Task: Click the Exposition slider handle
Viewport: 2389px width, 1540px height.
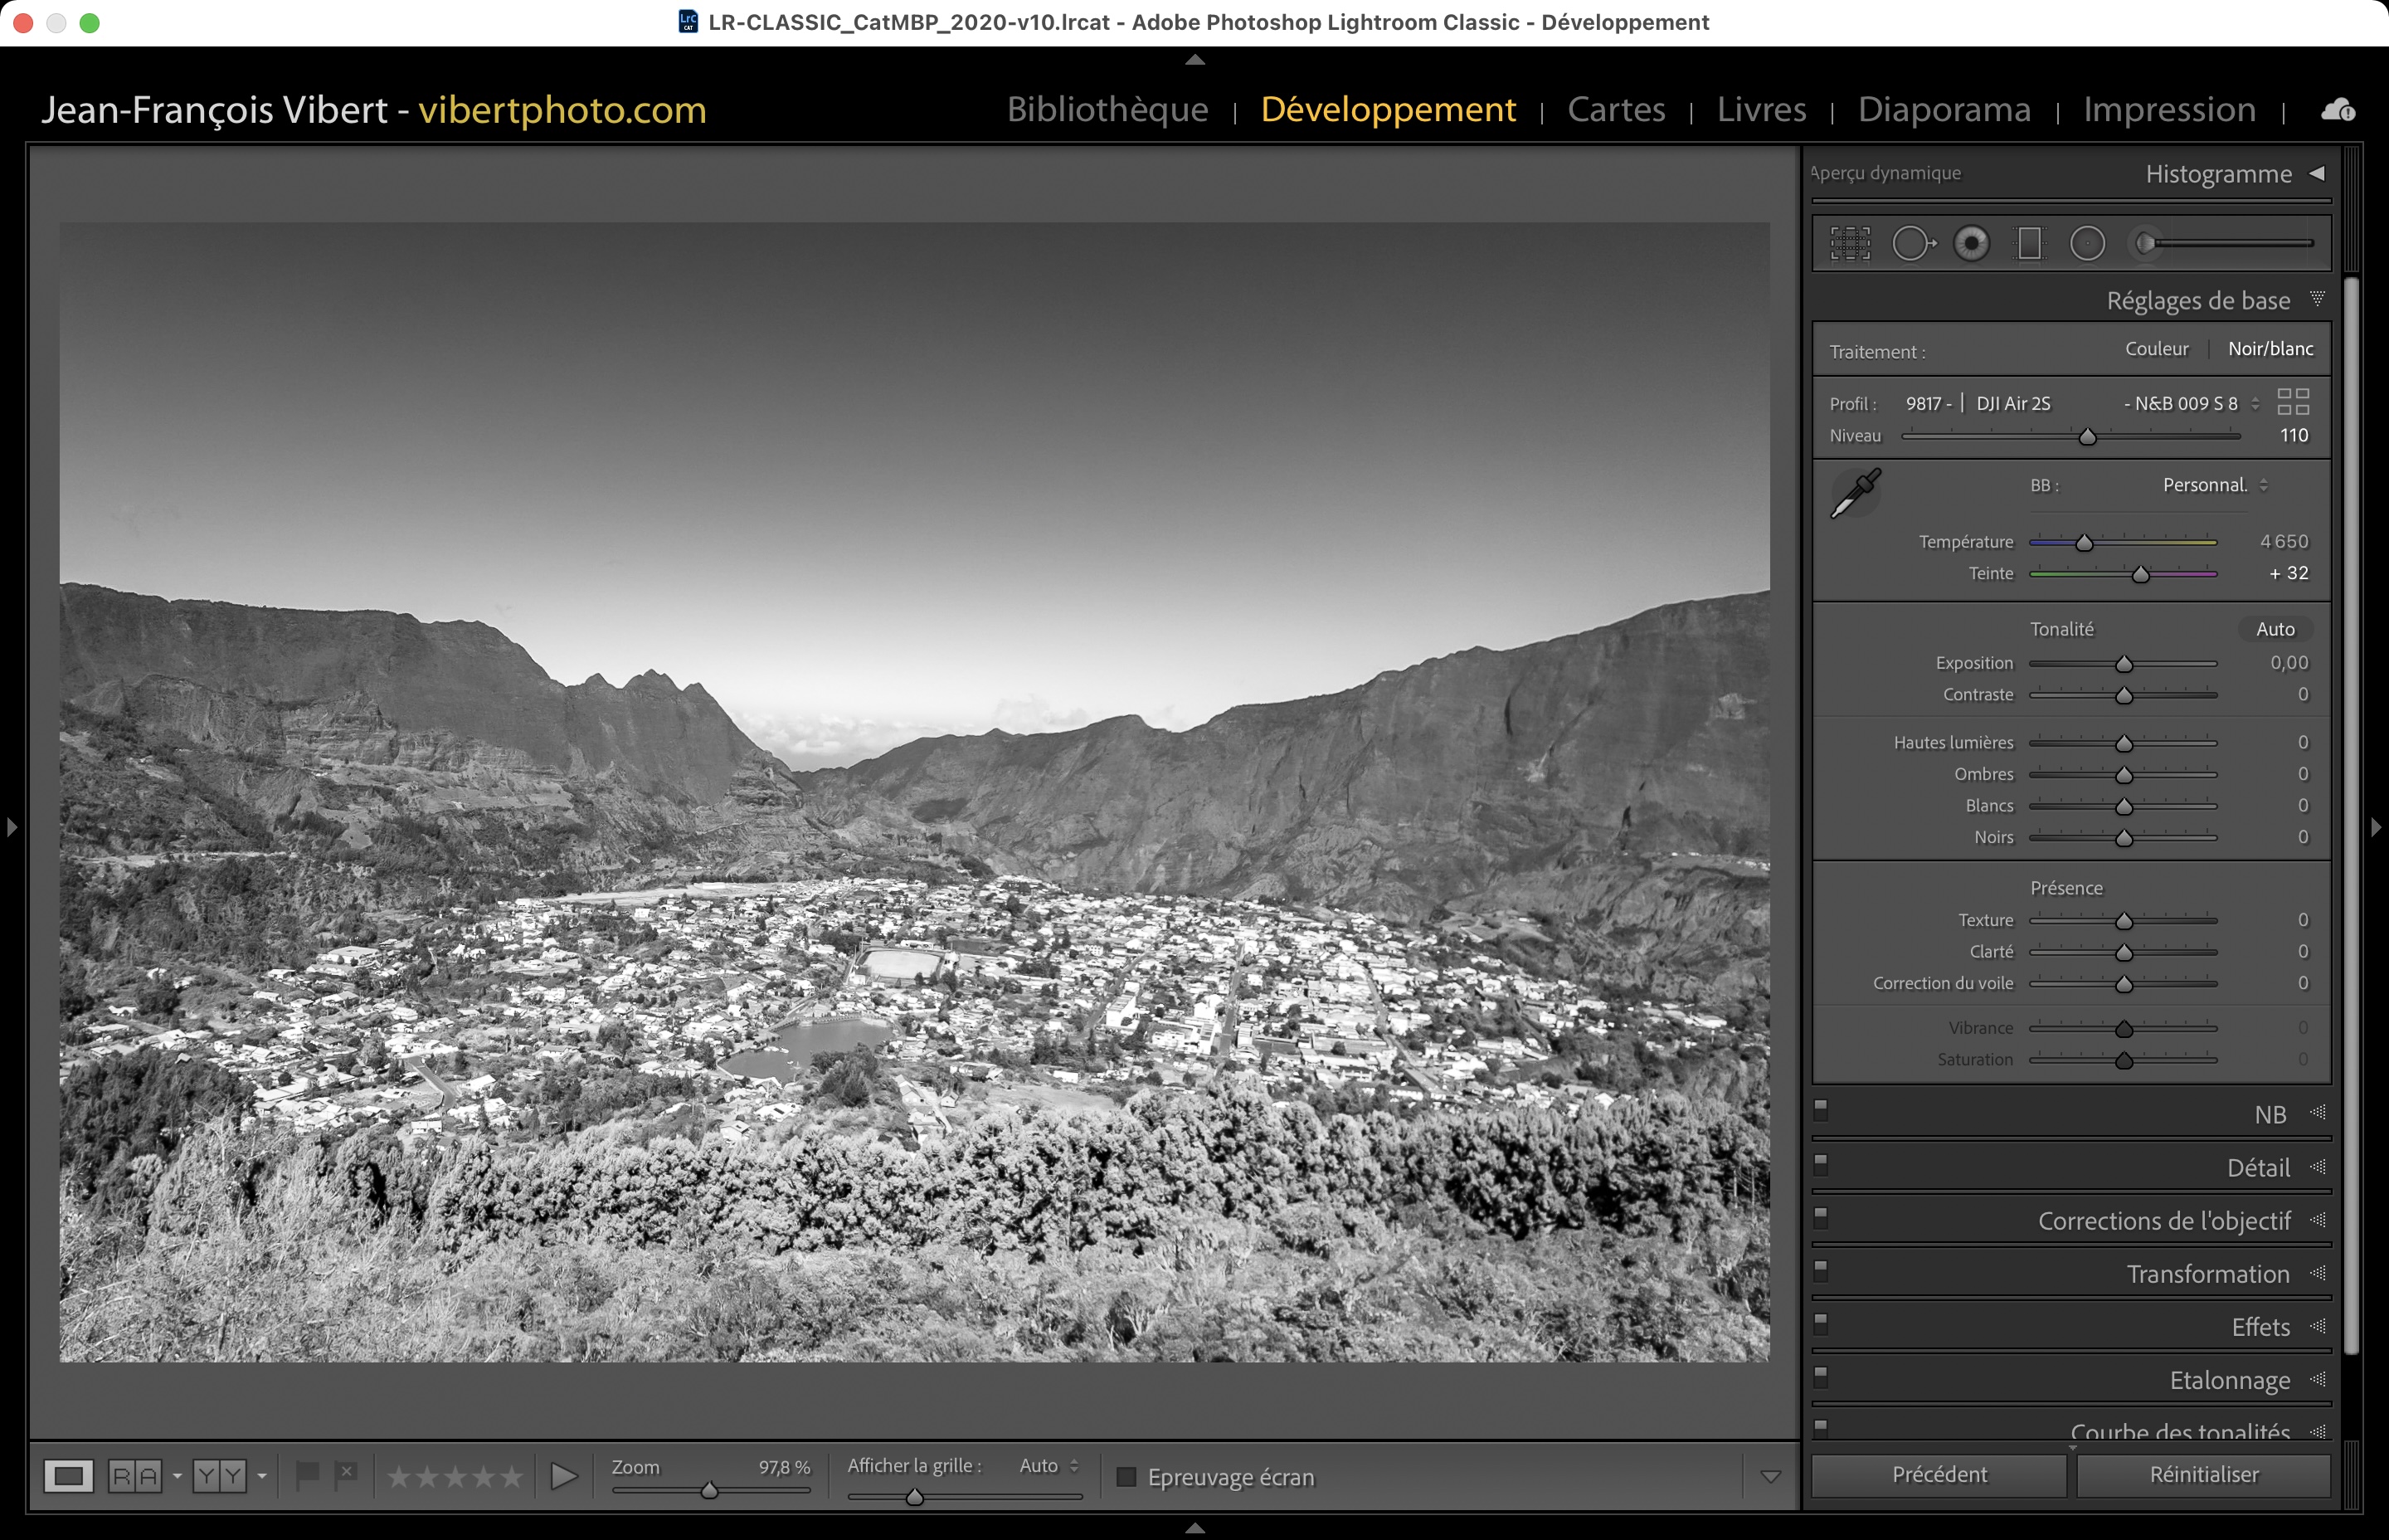Action: pos(2124,664)
